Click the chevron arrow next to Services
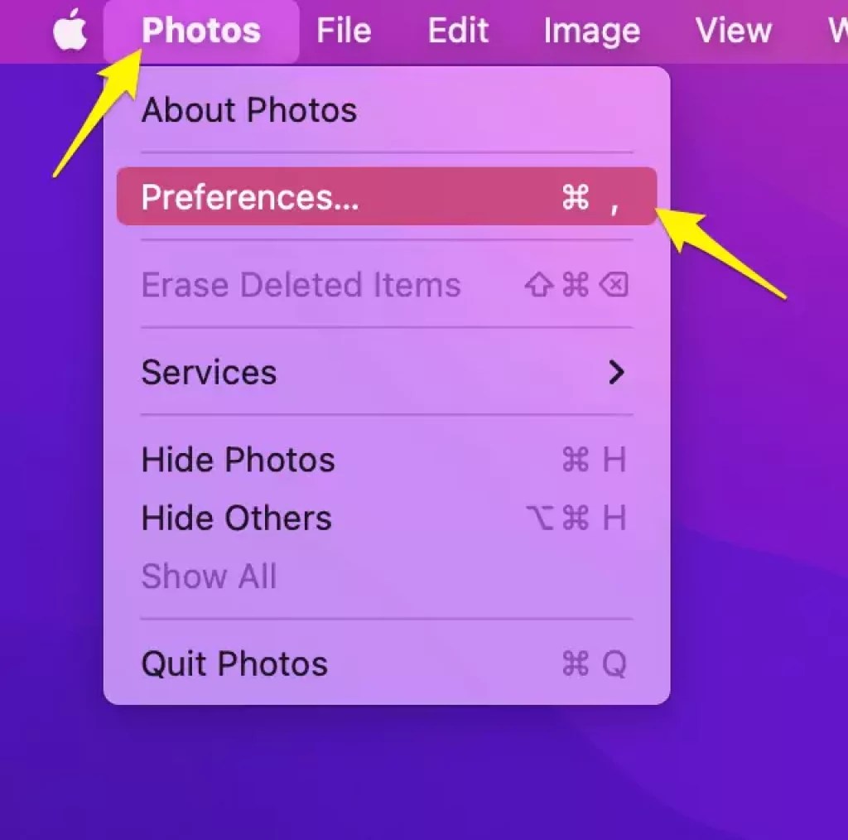848x840 pixels. [x=616, y=373]
